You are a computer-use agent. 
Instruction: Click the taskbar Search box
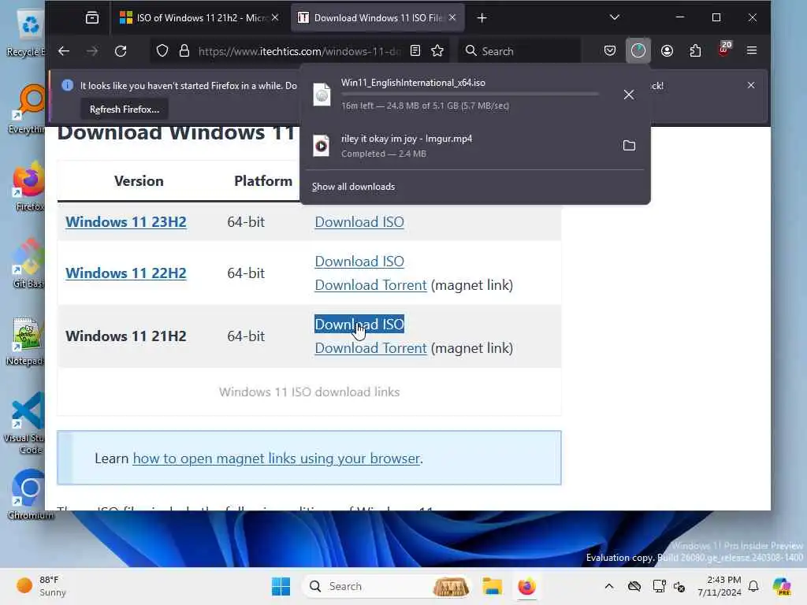tap(386, 586)
